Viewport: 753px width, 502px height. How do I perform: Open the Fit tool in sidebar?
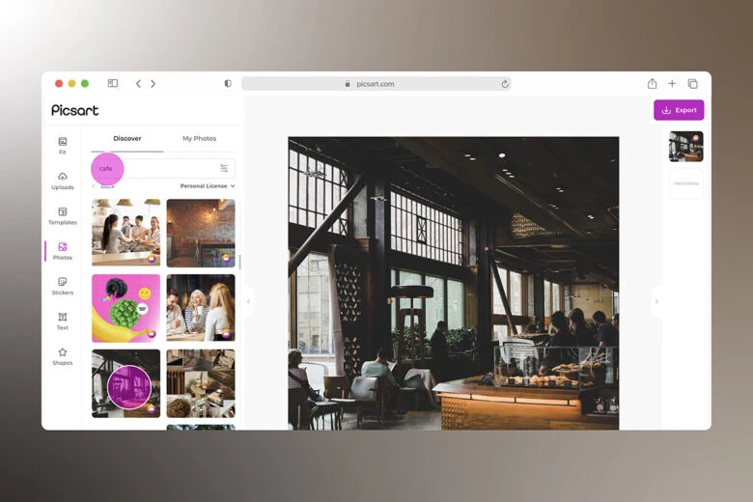coord(63,145)
